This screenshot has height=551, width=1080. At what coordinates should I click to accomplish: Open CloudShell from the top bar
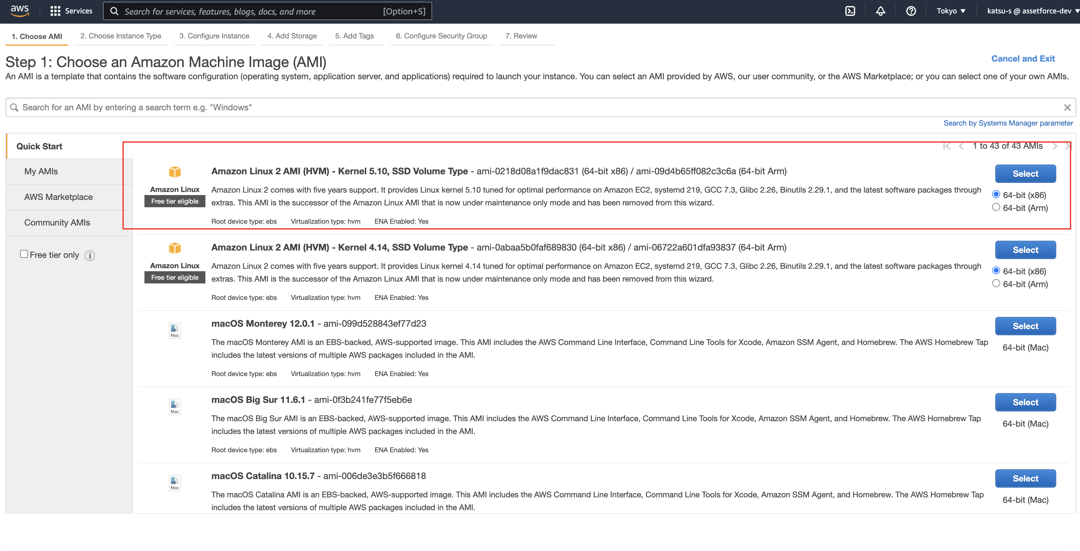point(850,11)
